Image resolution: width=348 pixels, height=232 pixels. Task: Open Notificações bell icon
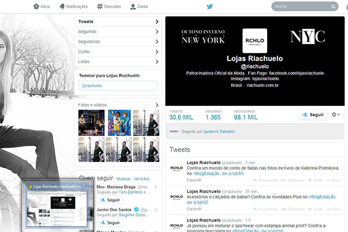62,6
